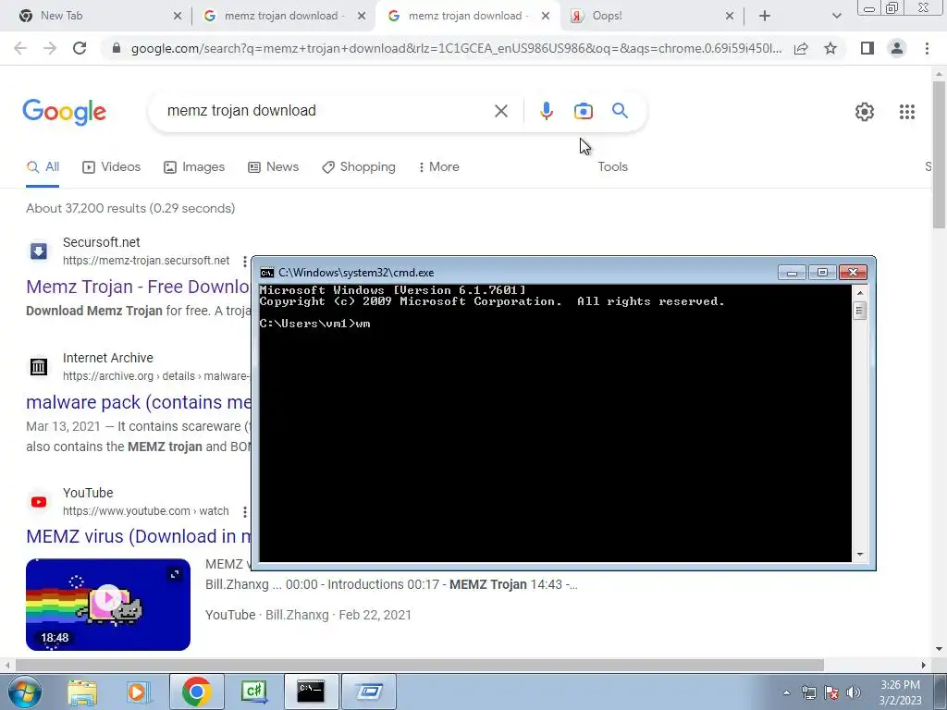Start voice search with the microphone
The image size is (947, 710).
[x=546, y=111]
